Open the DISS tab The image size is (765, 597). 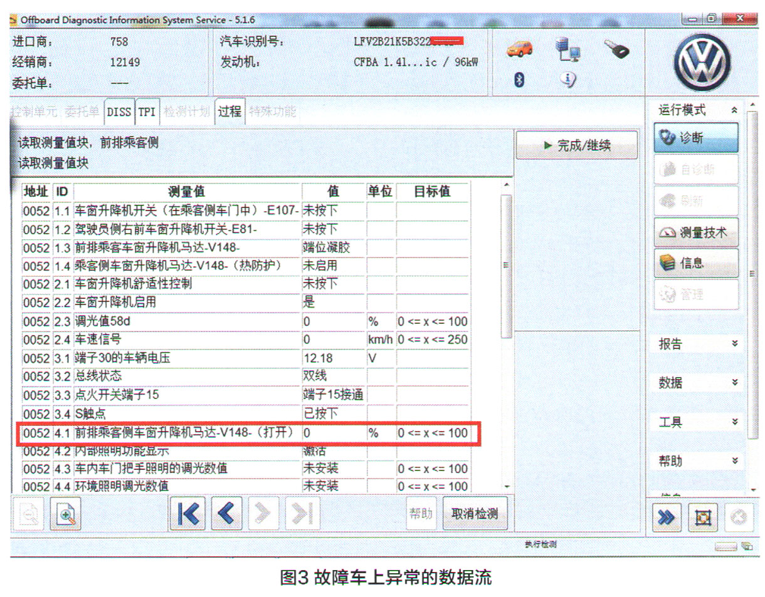(x=119, y=112)
